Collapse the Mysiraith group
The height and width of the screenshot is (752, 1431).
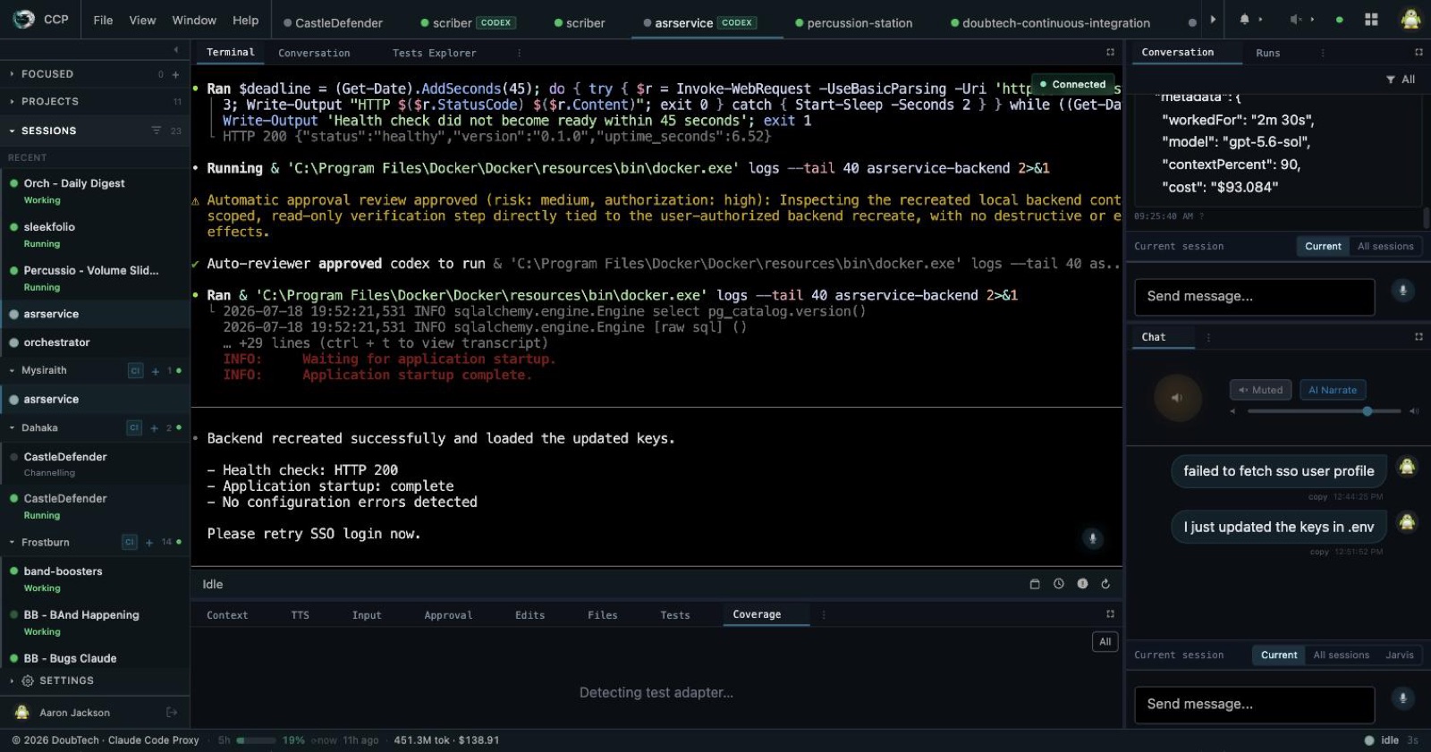coord(12,370)
